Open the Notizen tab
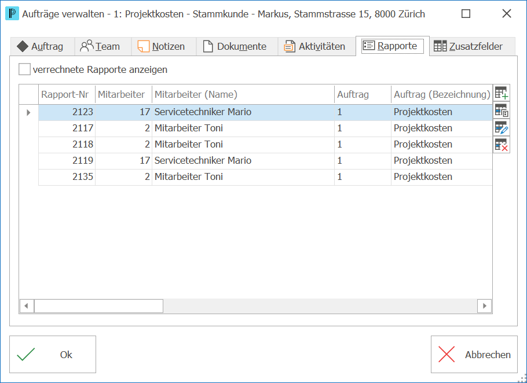The image size is (527, 383). (164, 46)
